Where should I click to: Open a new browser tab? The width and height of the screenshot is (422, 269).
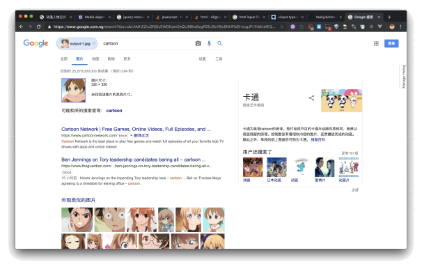389,17
